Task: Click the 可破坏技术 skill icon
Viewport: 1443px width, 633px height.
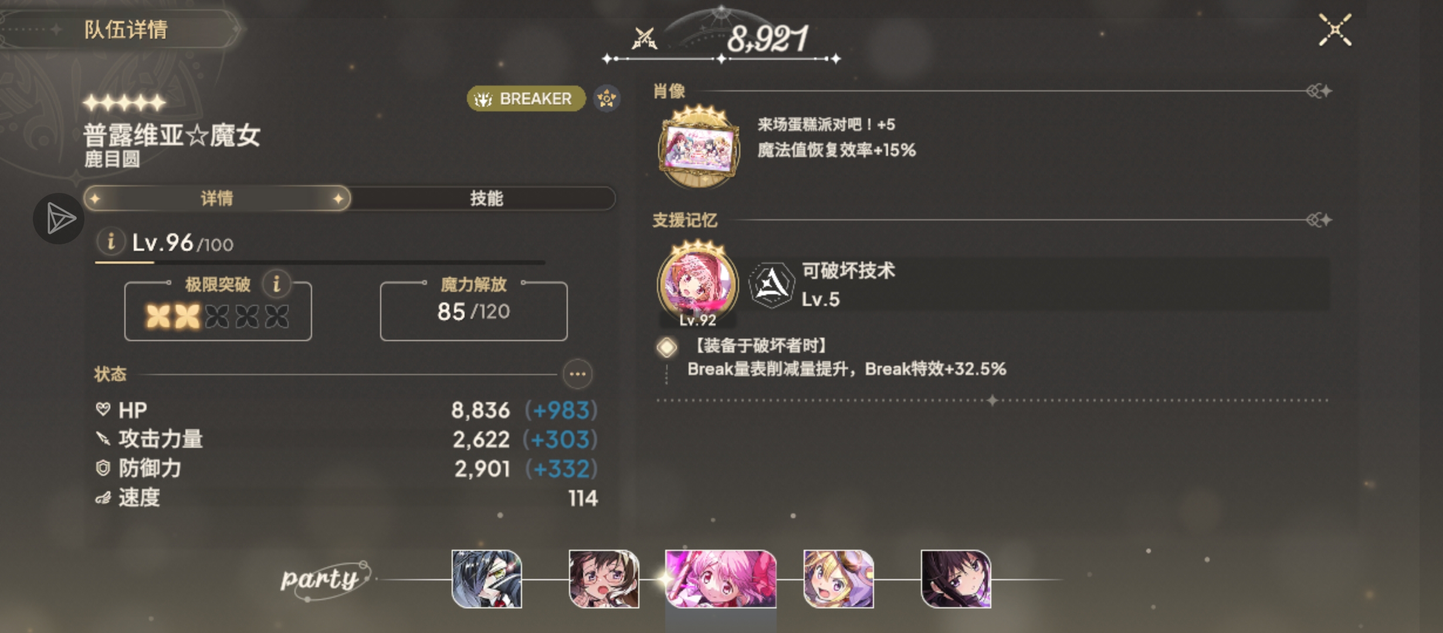Action: (x=771, y=285)
